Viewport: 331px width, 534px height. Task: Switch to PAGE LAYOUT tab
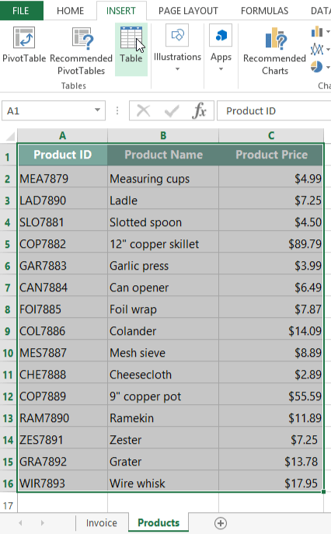(188, 11)
